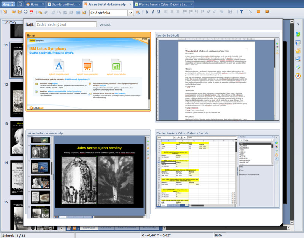Toggle bold formatting
The height and width of the screenshot is (238, 304).
[147, 12]
